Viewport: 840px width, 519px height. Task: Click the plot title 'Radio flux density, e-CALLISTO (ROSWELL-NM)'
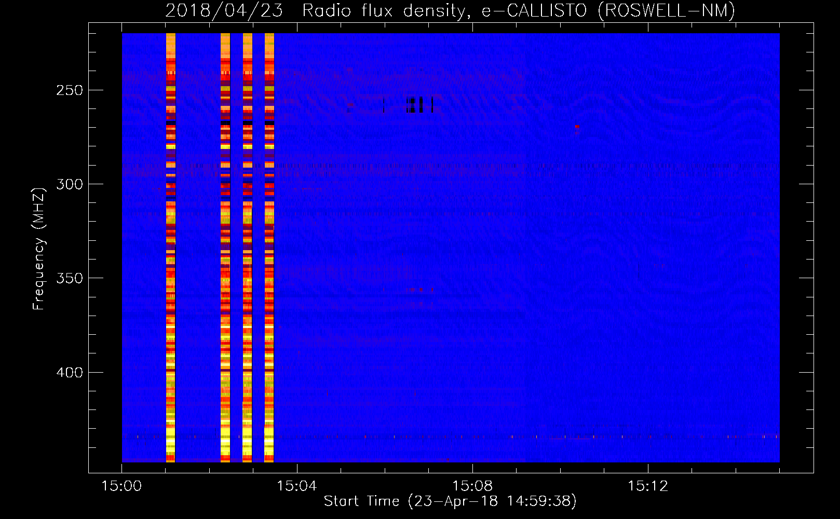pos(519,10)
